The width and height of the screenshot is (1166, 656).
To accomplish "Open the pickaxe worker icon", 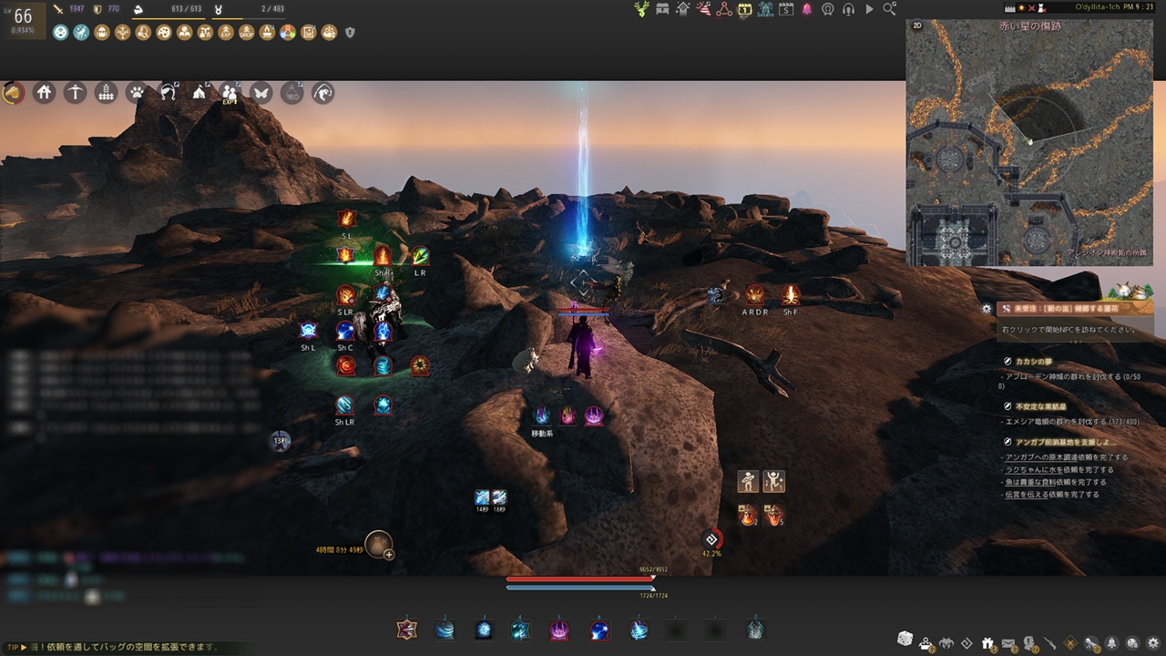I will tap(75, 92).
